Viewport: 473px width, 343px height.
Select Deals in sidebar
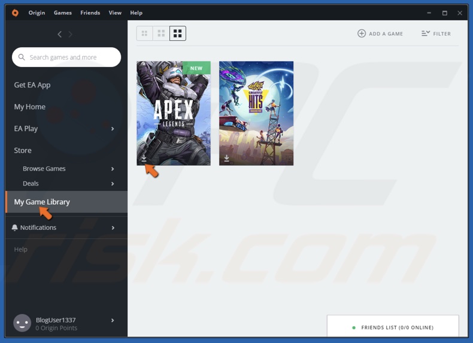click(31, 183)
